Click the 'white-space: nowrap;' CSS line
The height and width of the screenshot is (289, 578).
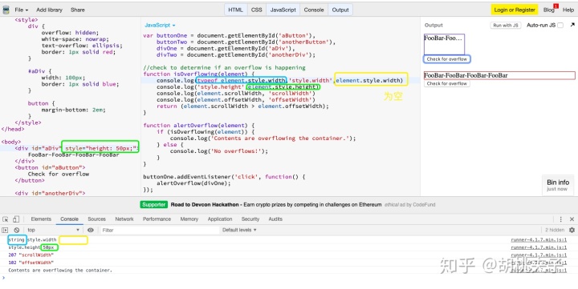[75, 39]
